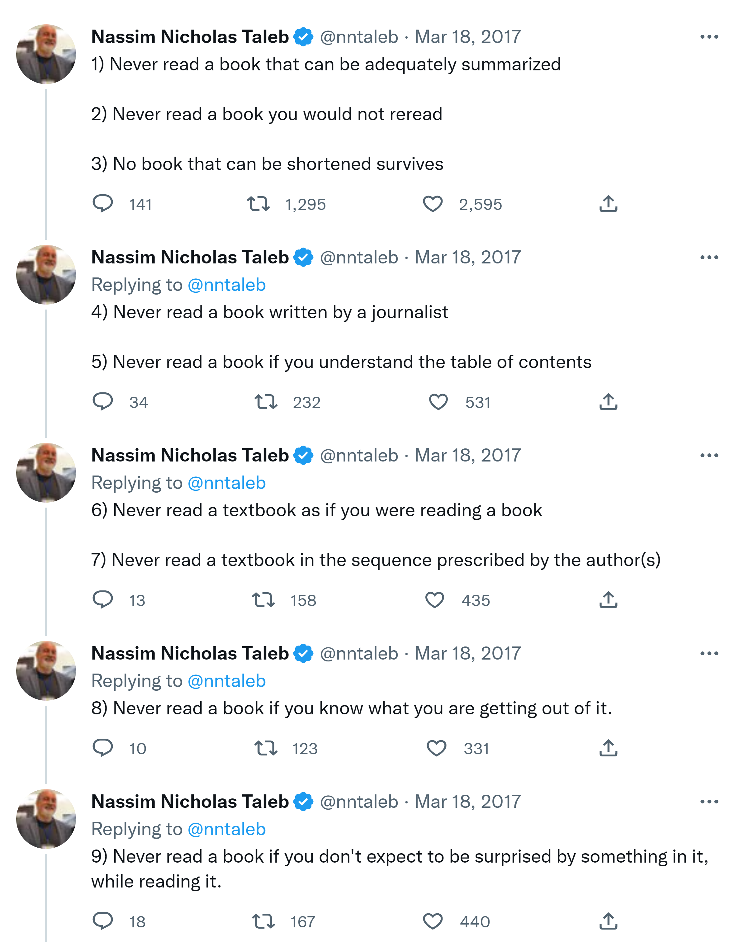Reply to the journalist book tweet
Viewport: 734px width, 942px height.
[x=103, y=402]
